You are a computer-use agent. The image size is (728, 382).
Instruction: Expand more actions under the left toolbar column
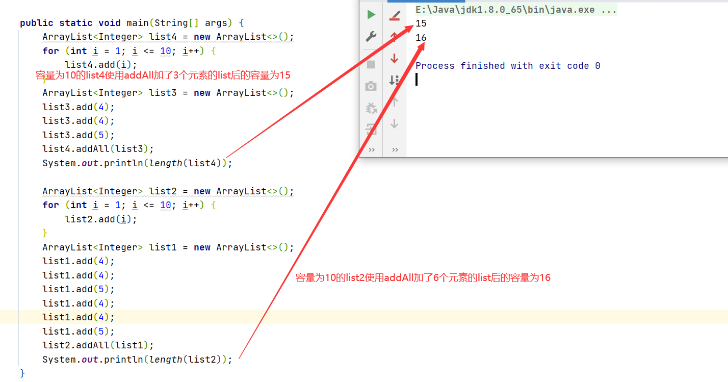[371, 149]
